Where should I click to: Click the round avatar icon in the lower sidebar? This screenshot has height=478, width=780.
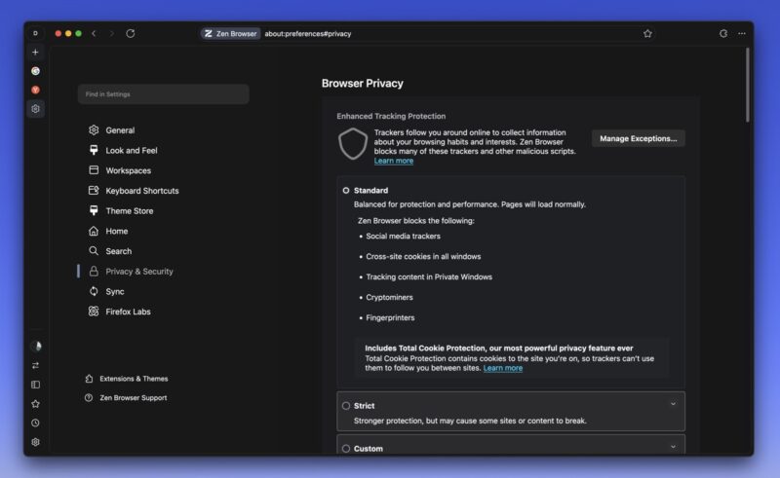tap(36, 346)
